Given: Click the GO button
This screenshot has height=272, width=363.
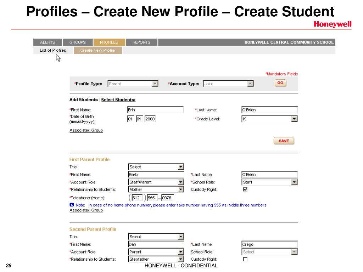Looking at the screenshot, I should (280, 83).
